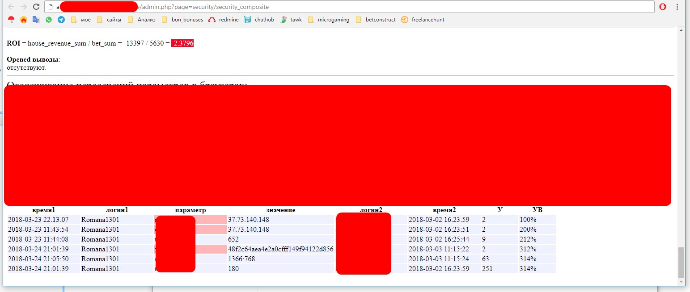Viewport: 690px width, 292px height.
Task: Open the bon_bonuses bookmarks folder
Action: point(182,20)
